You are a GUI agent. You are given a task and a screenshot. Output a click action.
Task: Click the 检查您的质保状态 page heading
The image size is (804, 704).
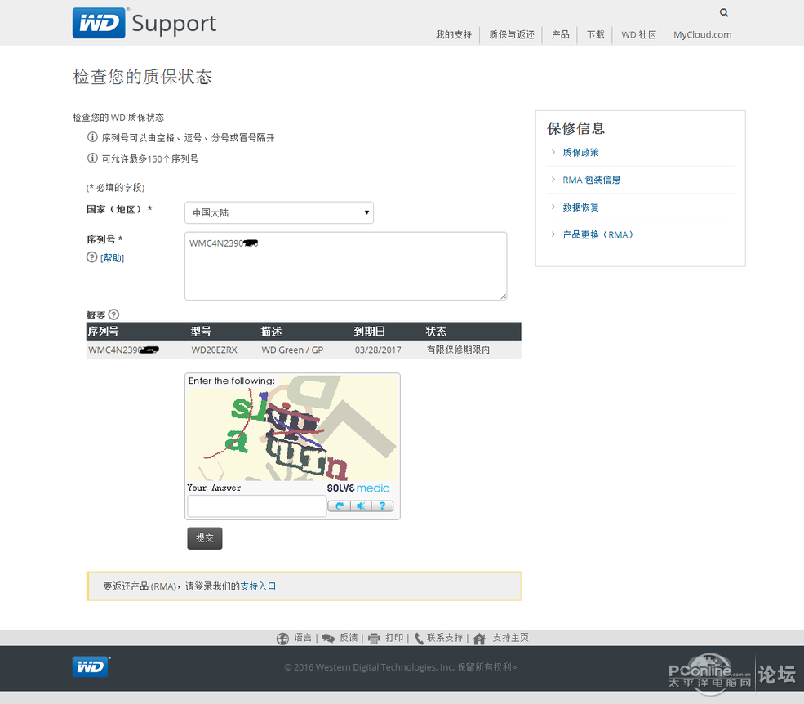pyautogui.click(x=142, y=77)
